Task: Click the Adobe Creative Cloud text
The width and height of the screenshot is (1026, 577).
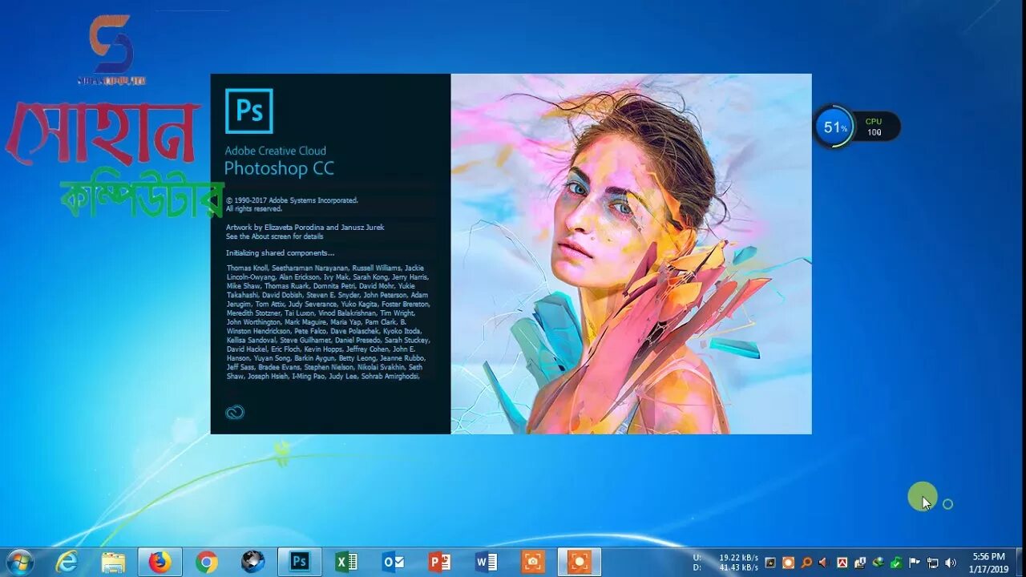Action: click(275, 151)
